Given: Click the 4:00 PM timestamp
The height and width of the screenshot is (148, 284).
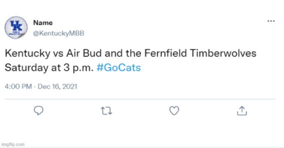Looking at the screenshot, I should tap(18, 87).
